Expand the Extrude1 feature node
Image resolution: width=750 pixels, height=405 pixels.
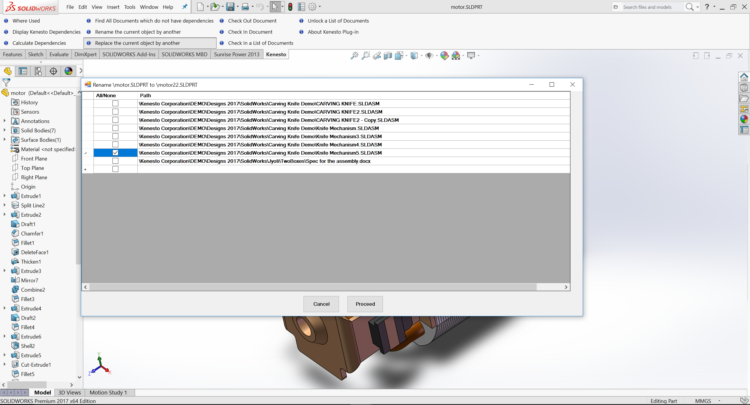(x=4, y=196)
